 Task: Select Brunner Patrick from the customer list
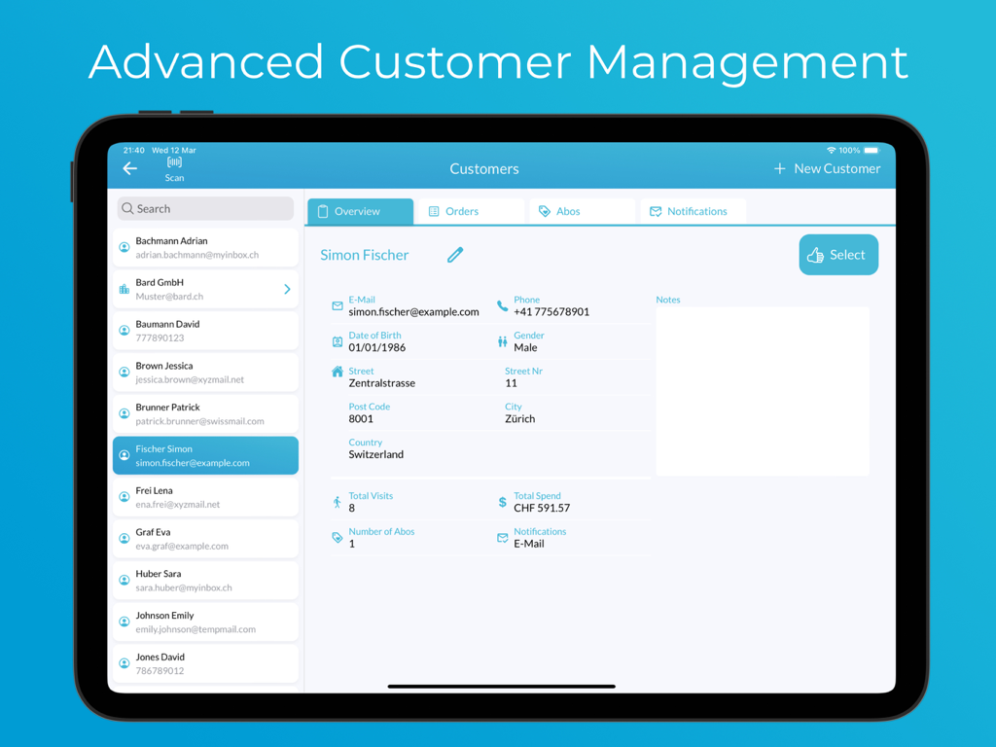(205, 413)
